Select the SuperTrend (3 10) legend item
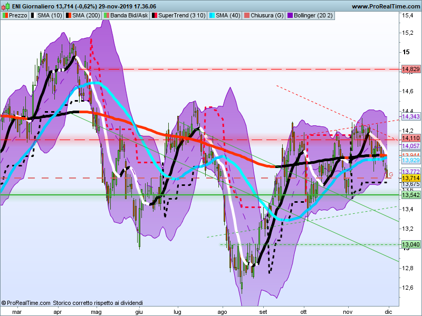 179,16
